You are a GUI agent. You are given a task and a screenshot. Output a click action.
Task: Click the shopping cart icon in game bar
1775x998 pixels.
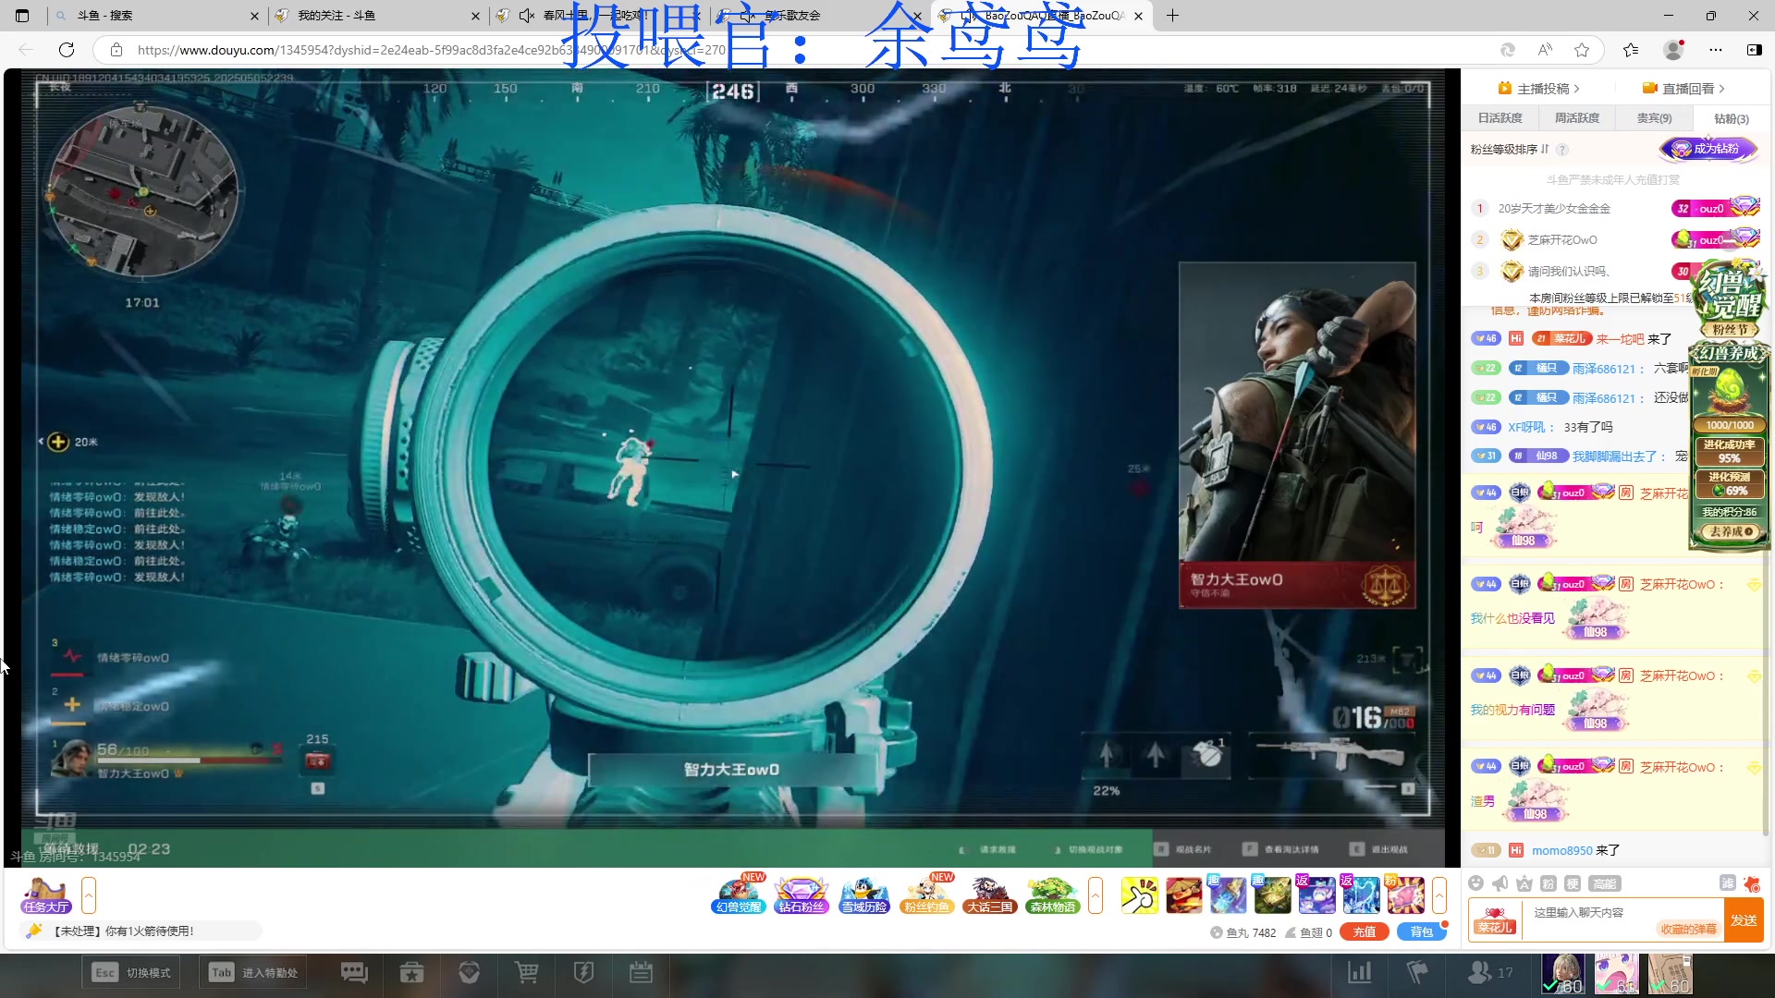(526, 972)
